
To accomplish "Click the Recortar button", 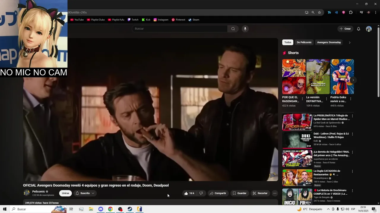I will coord(260,193).
